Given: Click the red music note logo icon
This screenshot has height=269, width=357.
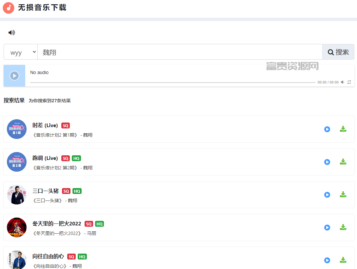Looking at the screenshot, I should point(9,8).
